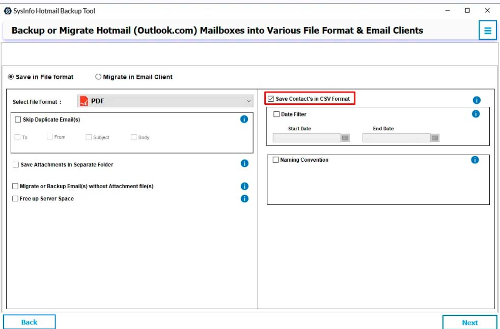500x329 pixels.
Task: Click the PDF file icon in format selector
Action: point(84,101)
